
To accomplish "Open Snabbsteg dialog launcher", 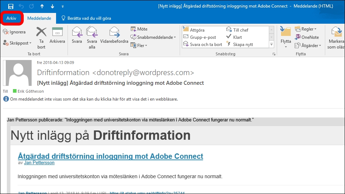I will click(x=274, y=54).
